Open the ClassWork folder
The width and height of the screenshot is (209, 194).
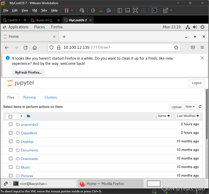tap(29, 133)
